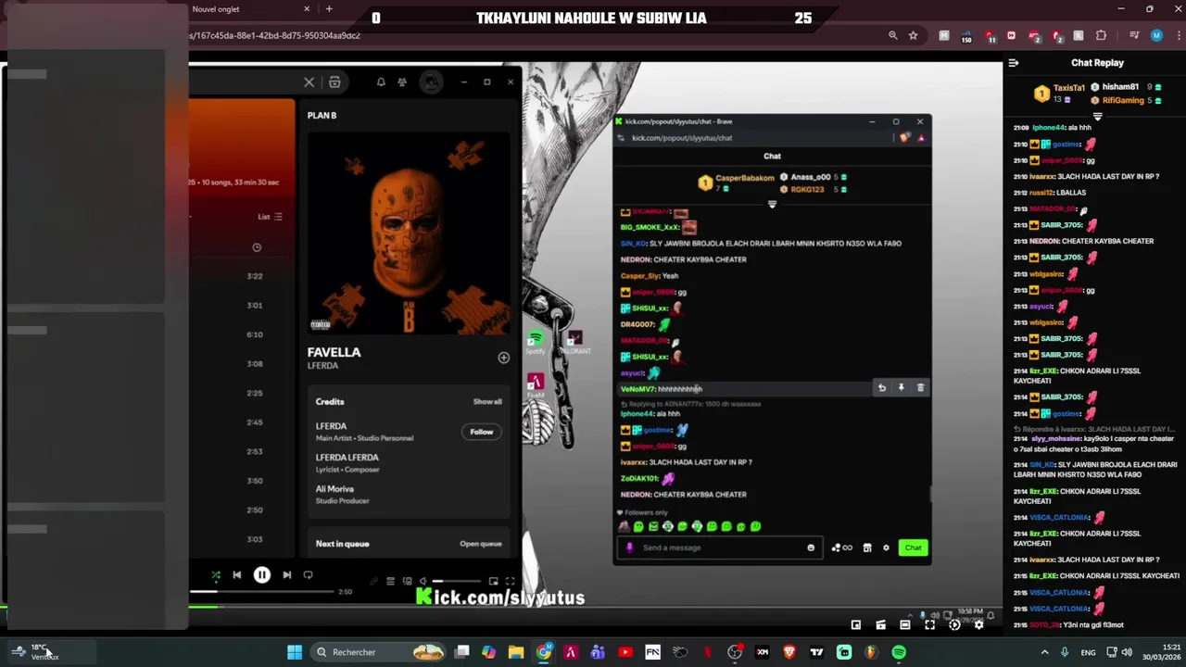The width and height of the screenshot is (1186, 667).
Task: Click the Brave shield icon
Action: pyautogui.click(x=905, y=138)
